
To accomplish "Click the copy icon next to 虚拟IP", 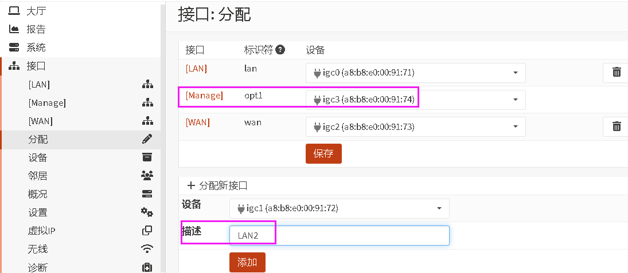I will click(x=147, y=231).
